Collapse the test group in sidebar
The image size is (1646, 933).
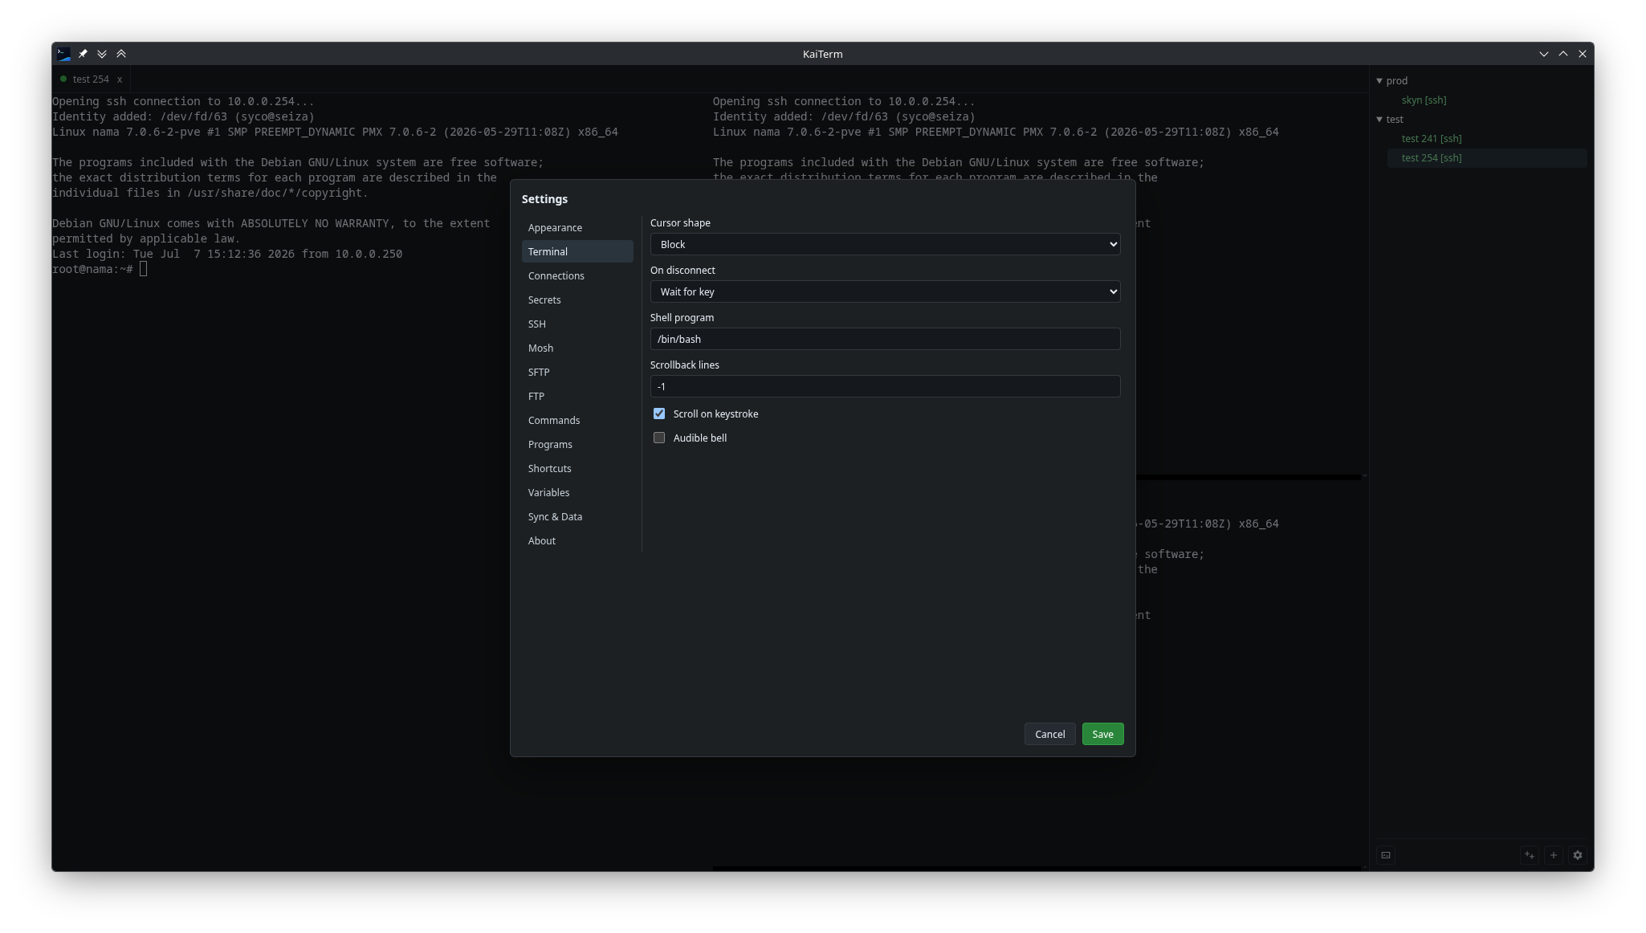[1379, 120]
